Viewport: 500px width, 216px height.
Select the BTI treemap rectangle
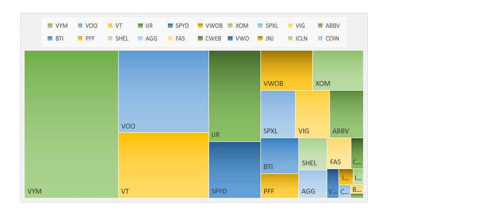[x=279, y=155]
